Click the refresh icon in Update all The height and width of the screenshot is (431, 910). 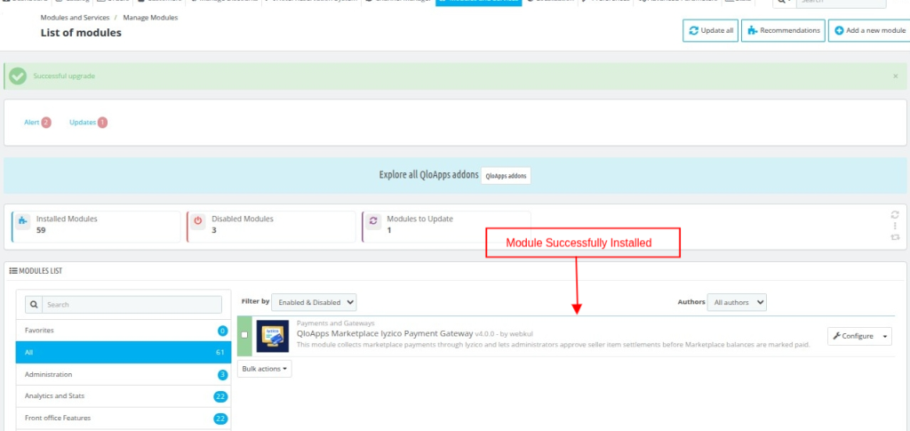click(693, 31)
